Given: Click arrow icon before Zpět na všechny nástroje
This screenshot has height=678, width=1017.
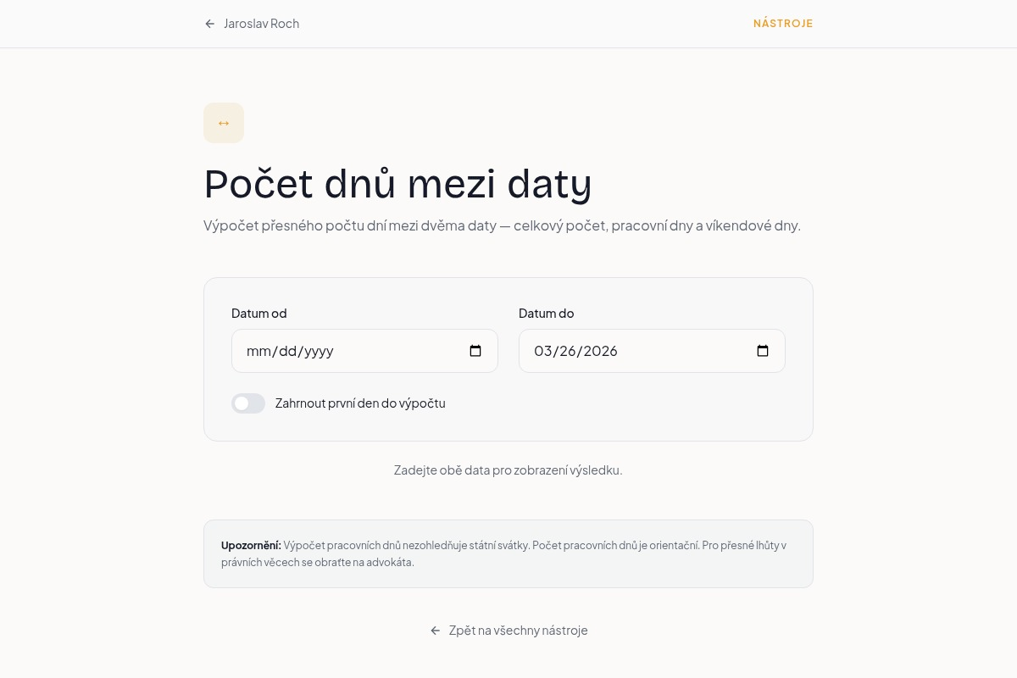Looking at the screenshot, I should coord(436,631).
